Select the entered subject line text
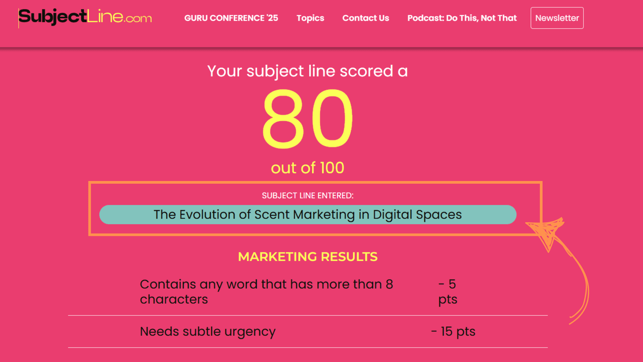This screenshot has height=362, width=643. tap(307, 214)
